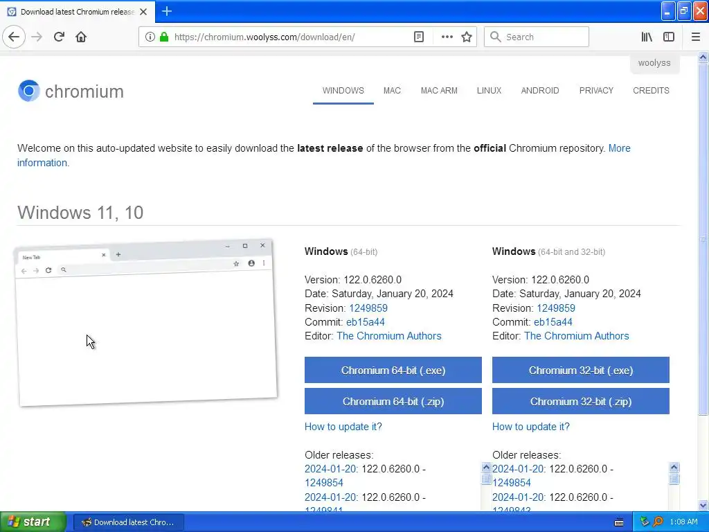The width and height of the screenshot is (709, 532).
Task: Download Chromium 64-bit (.zip)
Action: click(393, 401)
